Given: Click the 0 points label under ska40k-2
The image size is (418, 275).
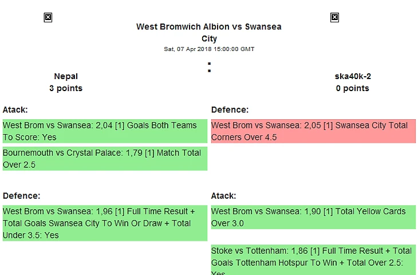Looking at the screenshot, I should pyautogui.click(x=352, y=88).
